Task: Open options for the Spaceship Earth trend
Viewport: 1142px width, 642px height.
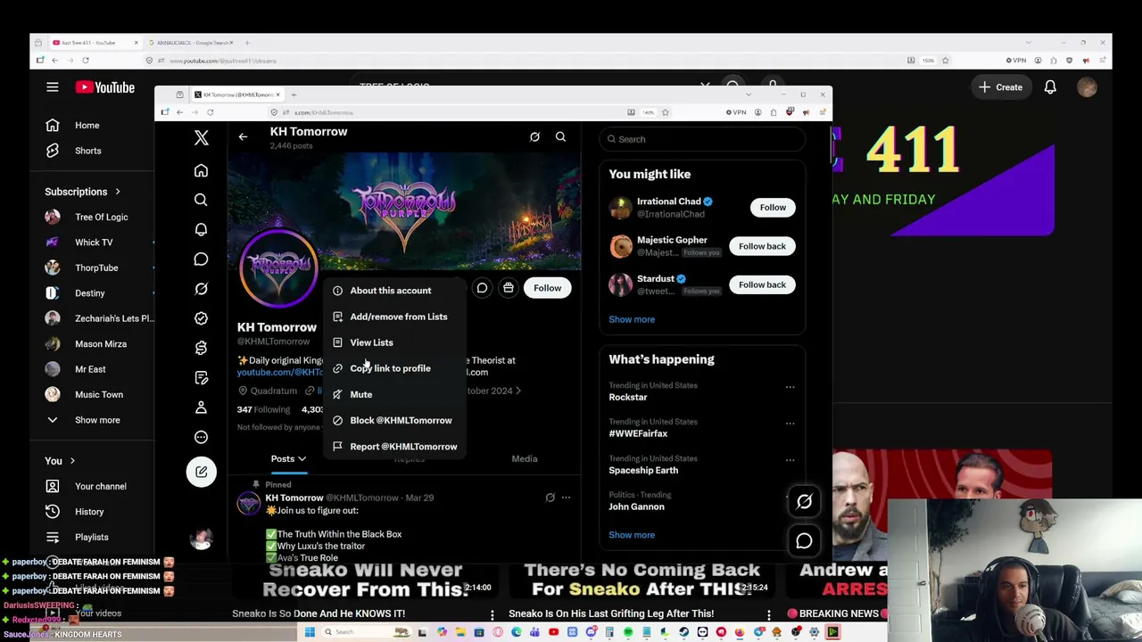Action: coord(790,460)
